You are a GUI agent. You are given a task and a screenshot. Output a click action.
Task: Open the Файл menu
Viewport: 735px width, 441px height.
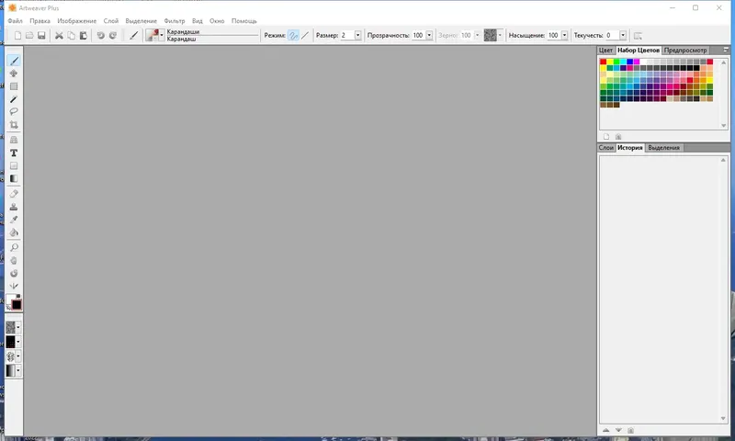click(x=15, y=21)
